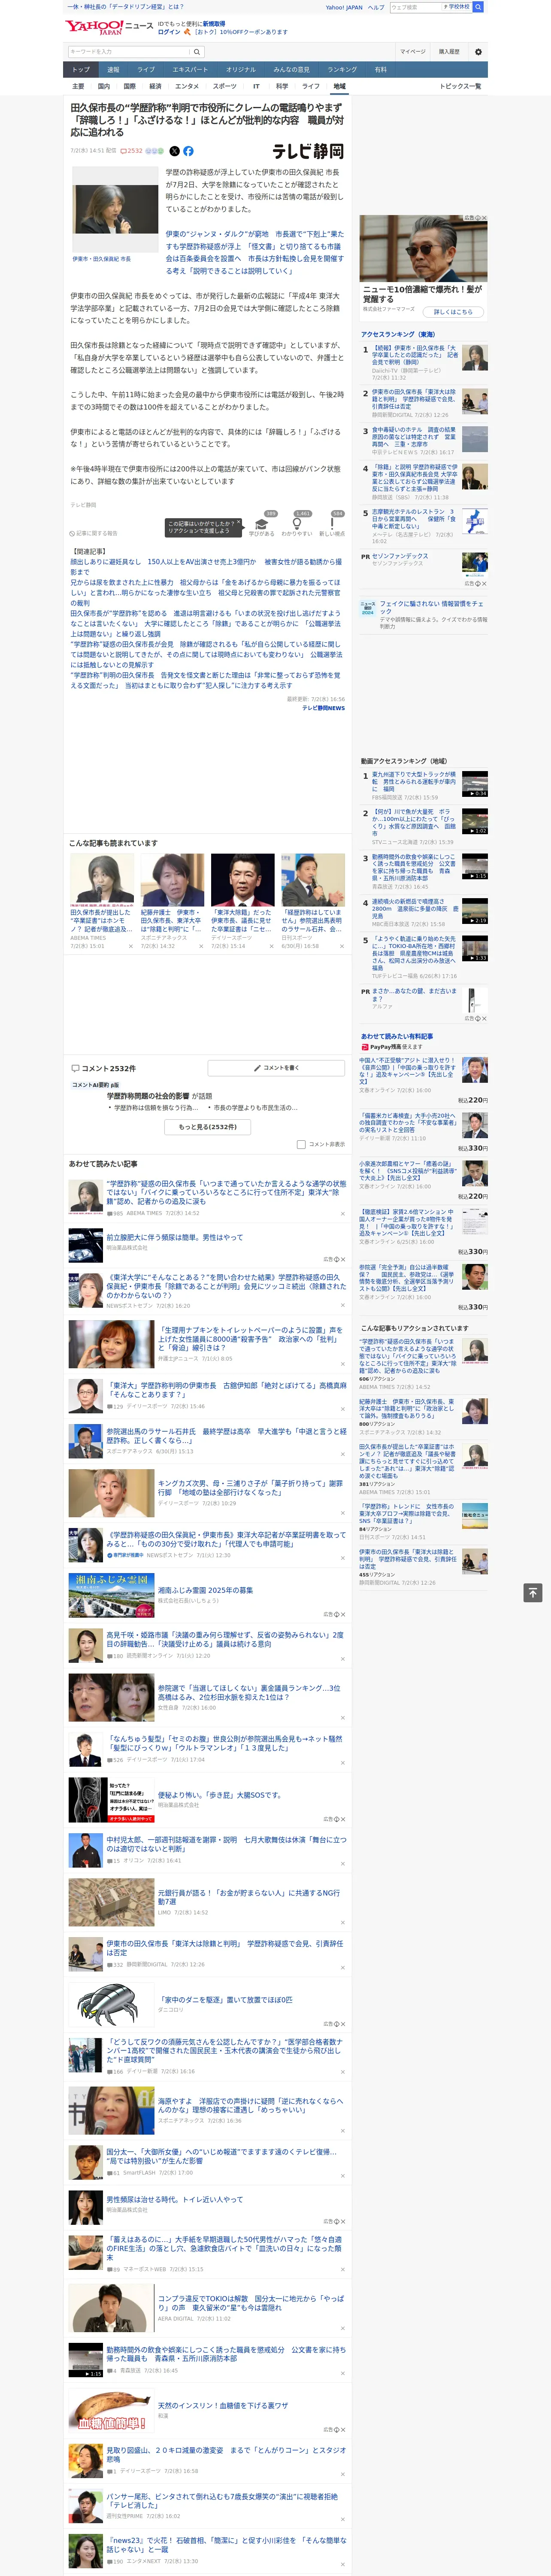
Task: Click the 2532 comment count icon
Action: click(x=131, y=151)
